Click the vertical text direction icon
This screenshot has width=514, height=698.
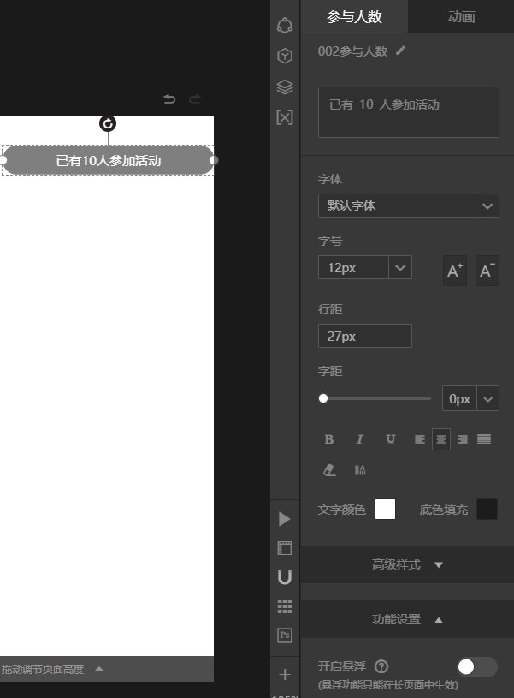360,470
